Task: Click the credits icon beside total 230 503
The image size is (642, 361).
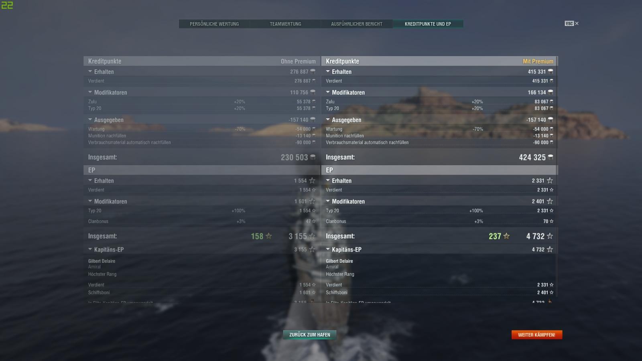Action: [313, 157]
